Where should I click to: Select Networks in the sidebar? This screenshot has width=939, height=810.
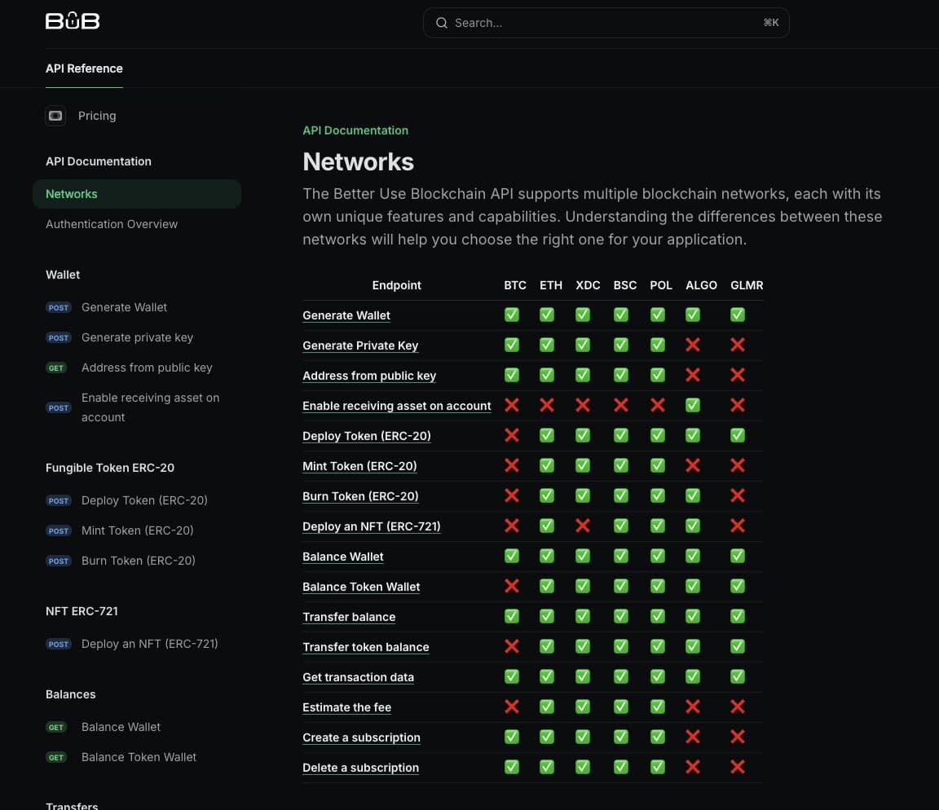[72, 194]
